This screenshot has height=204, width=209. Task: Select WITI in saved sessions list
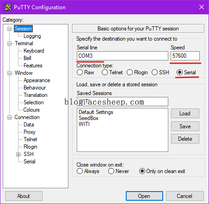(x=84, y=124)
